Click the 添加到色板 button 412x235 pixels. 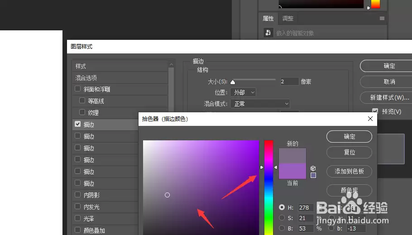tap(349, 172)
